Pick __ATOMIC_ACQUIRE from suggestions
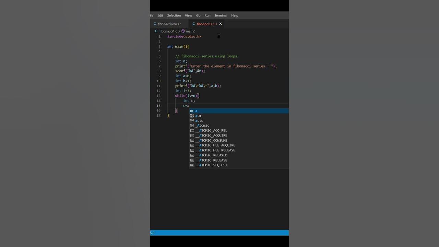The height and width of the screenshot is (247, 439). [239, 136]
